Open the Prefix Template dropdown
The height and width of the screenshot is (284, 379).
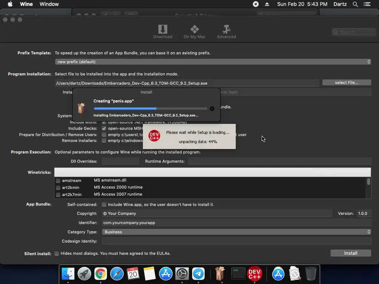point(213,62)
